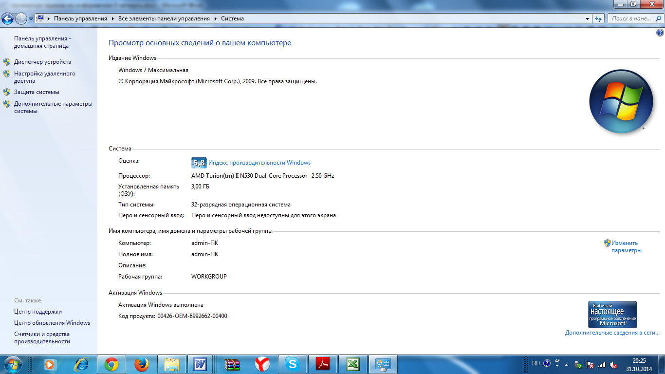Click 32-разрядная операционная система text
The image size is (665, 374).
pyautogui.click(x=241, y=205)
